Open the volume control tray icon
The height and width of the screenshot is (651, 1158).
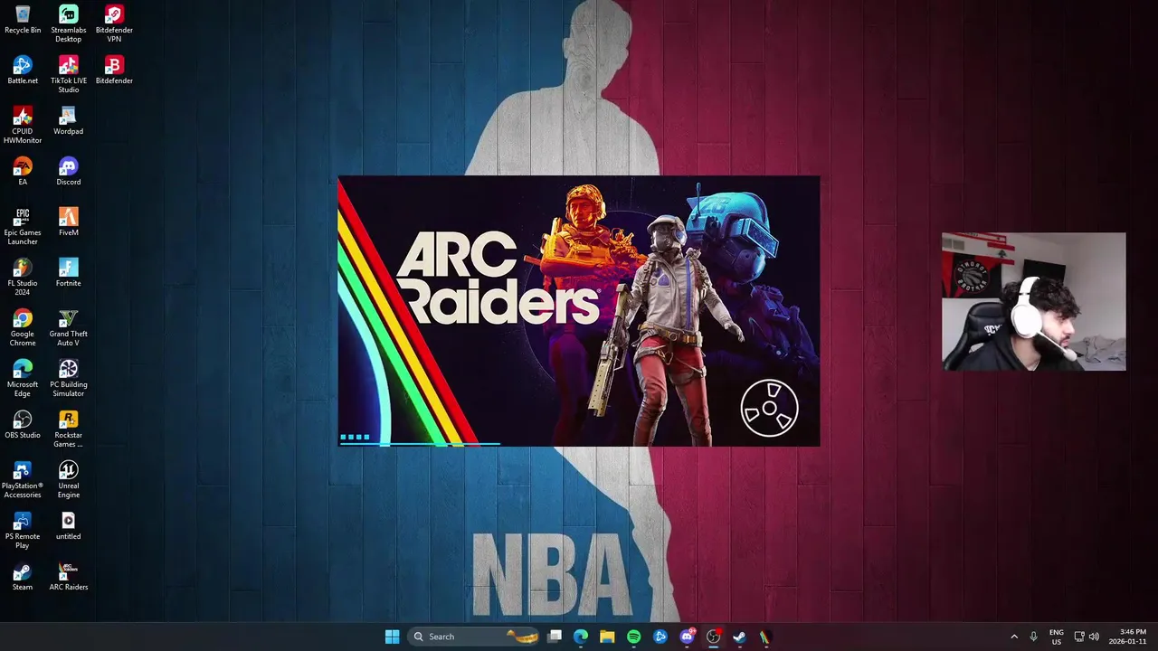[1094, 637]
